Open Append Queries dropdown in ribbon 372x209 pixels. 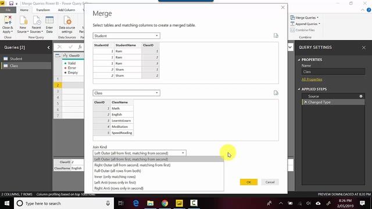tap(305, 24)
